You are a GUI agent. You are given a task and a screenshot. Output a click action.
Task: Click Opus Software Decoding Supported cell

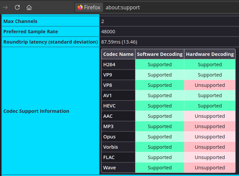[160, 137]
